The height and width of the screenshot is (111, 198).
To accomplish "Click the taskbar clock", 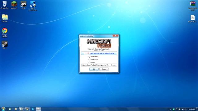I will 192,109.
